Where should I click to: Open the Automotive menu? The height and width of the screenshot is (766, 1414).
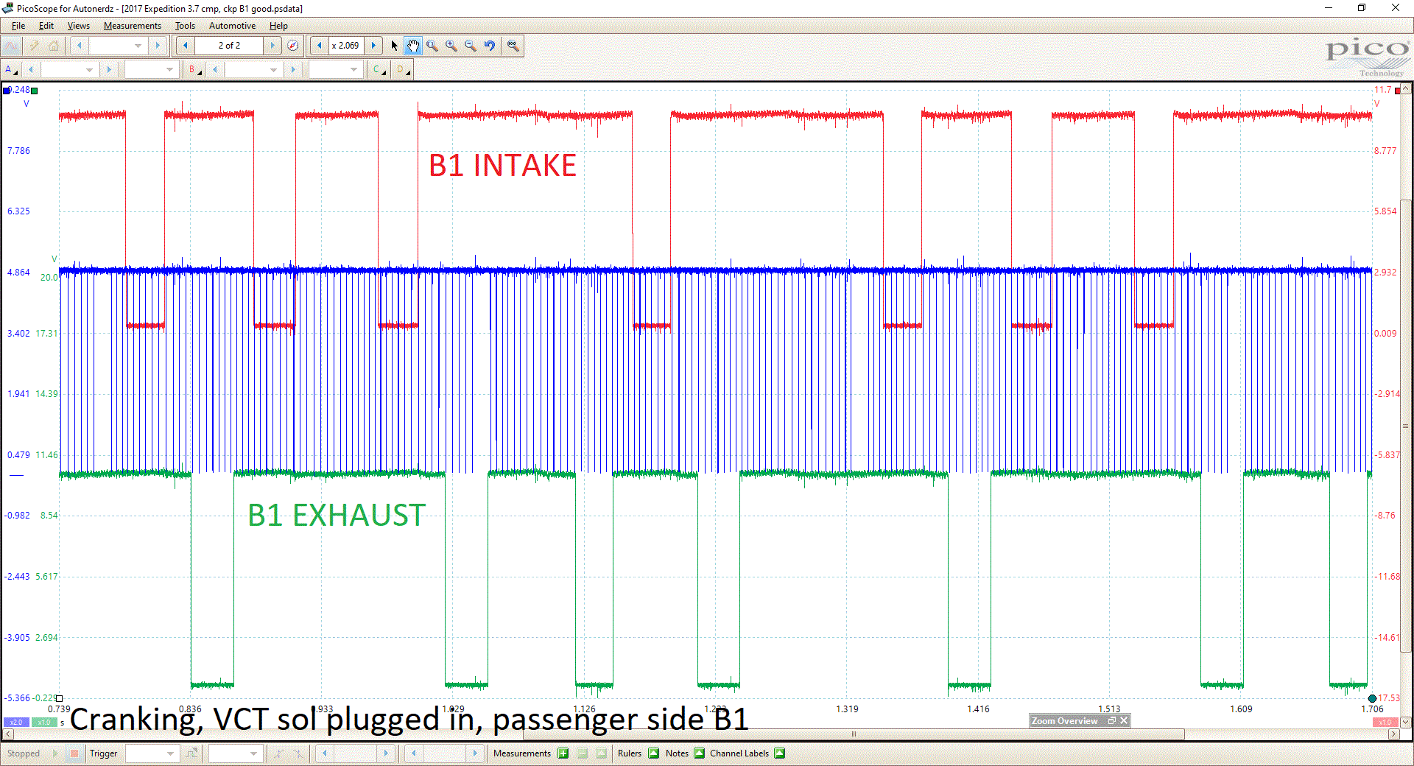[x=231, y=26]
